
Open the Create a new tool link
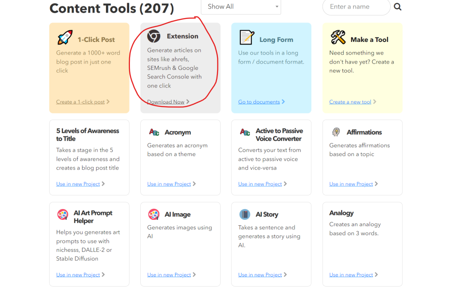tap(350, 102)
